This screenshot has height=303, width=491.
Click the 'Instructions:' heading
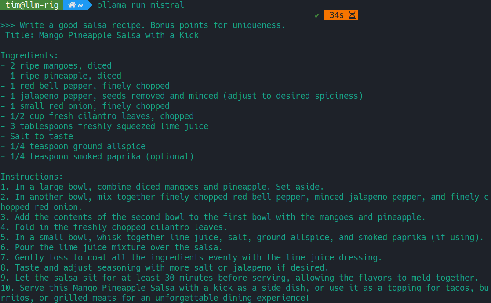pyautogui.click(x=32, y=177)
